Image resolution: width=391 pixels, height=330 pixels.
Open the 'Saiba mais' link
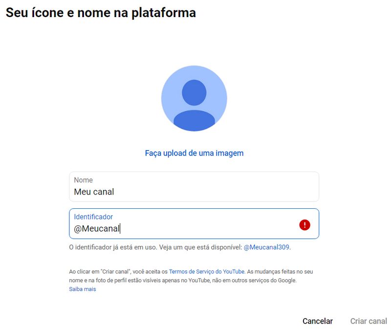coord(83,289)
